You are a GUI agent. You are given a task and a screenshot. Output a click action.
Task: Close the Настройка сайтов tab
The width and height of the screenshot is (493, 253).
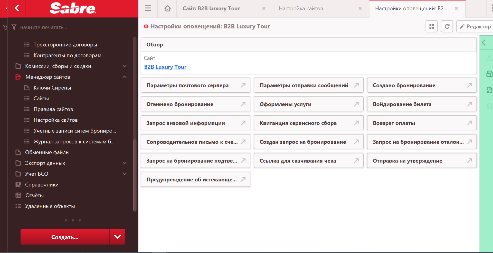pos(360,8)
